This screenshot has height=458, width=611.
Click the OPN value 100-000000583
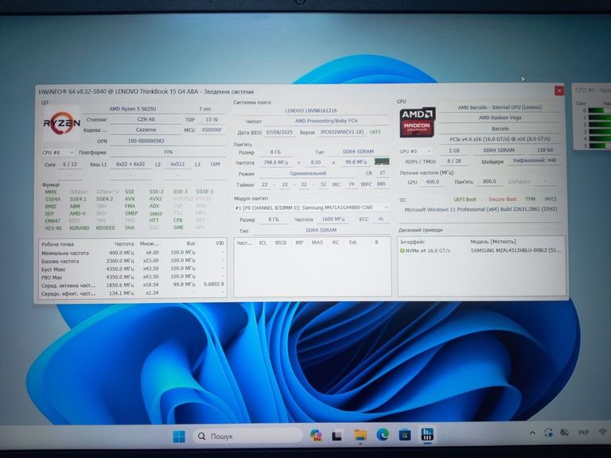[x=146, y=141]
